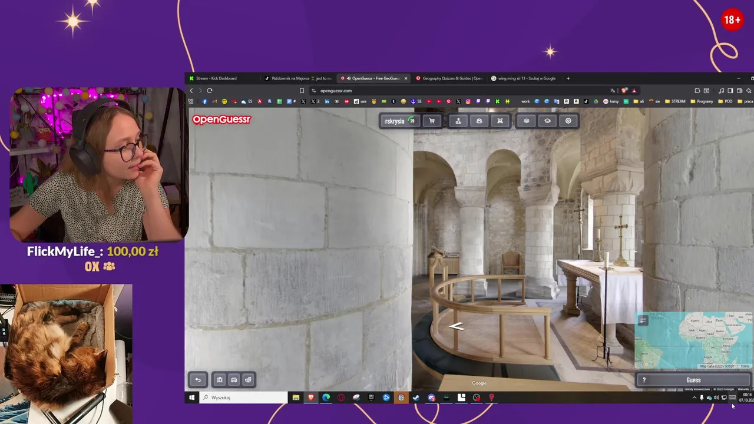Image resolution: width=754 pixels, height=424 pixels.
Task: Click the translate page icon
Action: [x=613, y=91]
